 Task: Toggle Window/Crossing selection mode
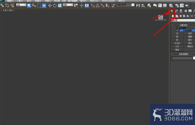point(44,5)
